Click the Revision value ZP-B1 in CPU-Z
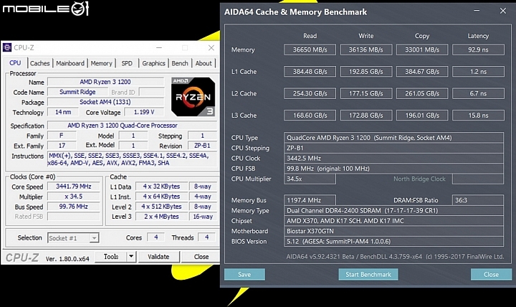The width and height of the screenshot is (516, 307). pyautogui.click(x=202, y=146)
